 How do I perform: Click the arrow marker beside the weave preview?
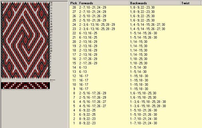tap(53, 80)
